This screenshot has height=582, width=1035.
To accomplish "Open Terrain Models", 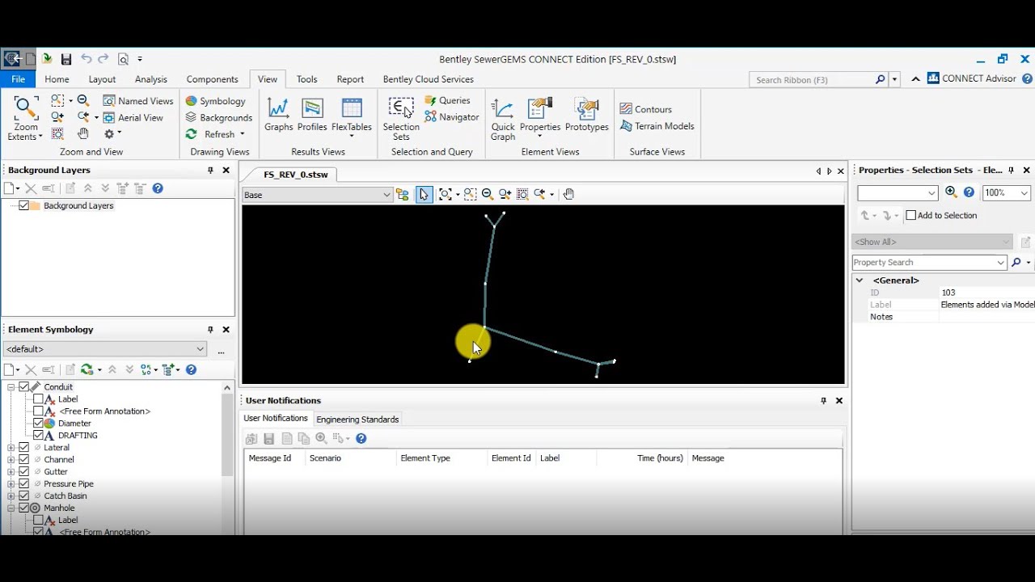I will point(657,126).
